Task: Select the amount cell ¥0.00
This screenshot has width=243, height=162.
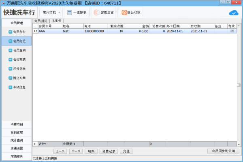Action: [137, 31]
